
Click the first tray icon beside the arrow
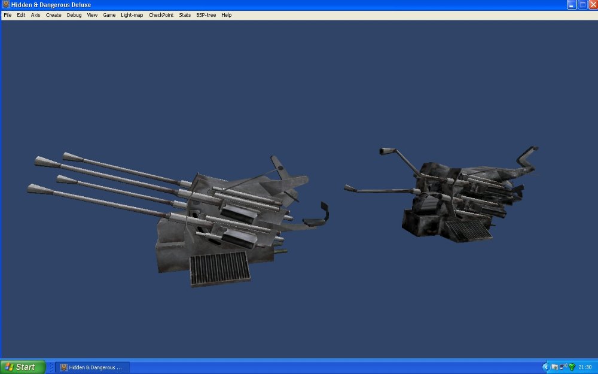[x=554, y=367]
